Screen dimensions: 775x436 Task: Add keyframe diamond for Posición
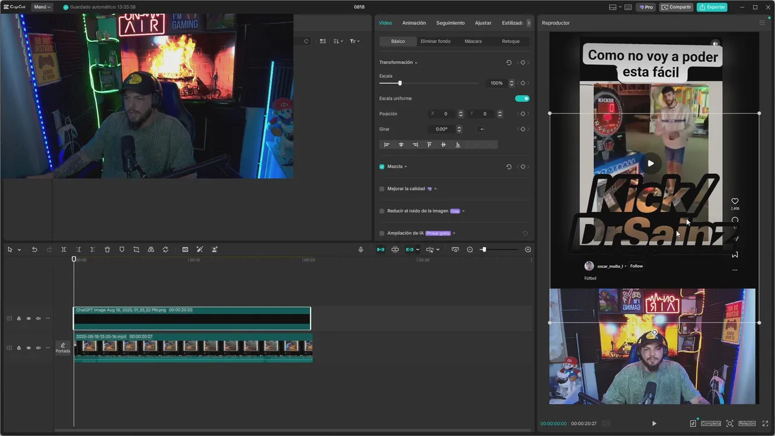[x=523, y=114]
